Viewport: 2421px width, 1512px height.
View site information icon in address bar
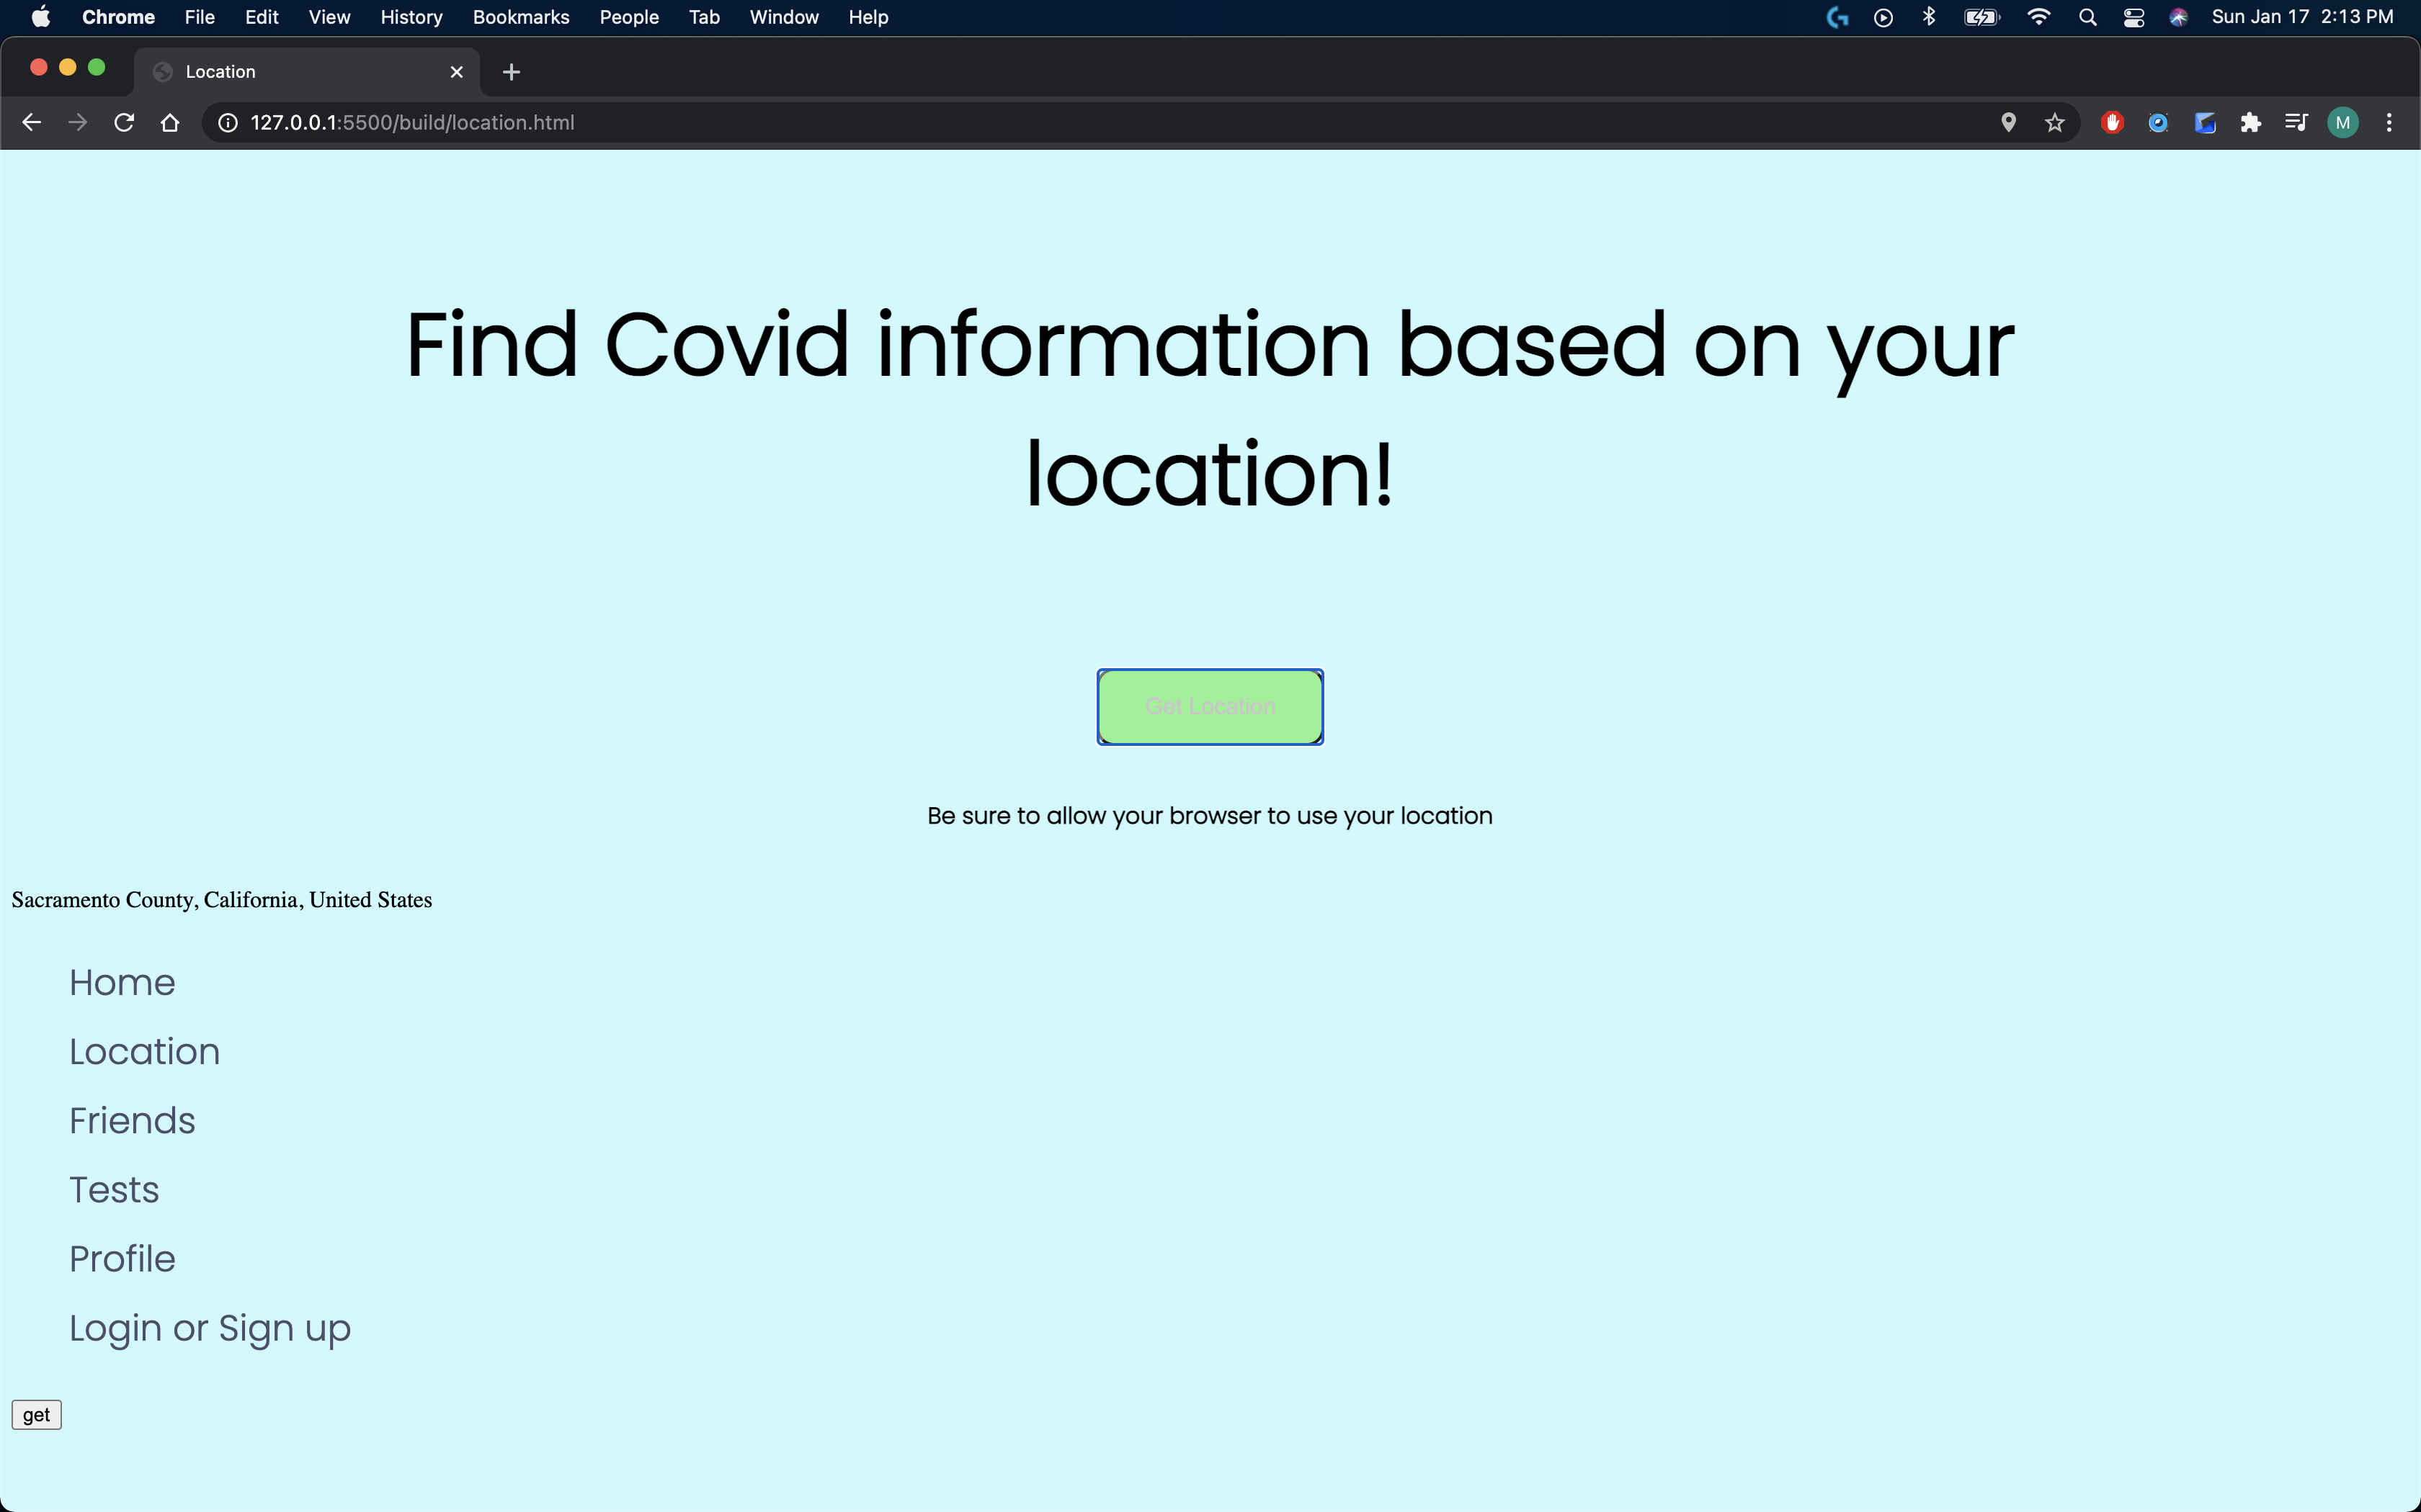click(x=228, y=122)
